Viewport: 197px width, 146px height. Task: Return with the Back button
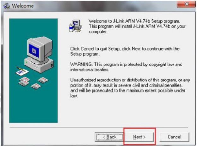tap(110, 137)
